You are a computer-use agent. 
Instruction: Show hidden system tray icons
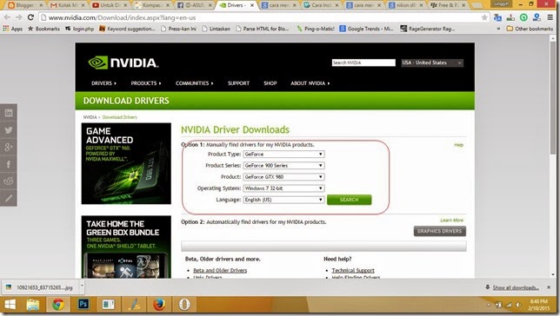[x=489, y=305]
